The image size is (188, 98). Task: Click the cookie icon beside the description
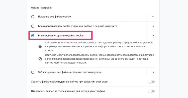40,46
